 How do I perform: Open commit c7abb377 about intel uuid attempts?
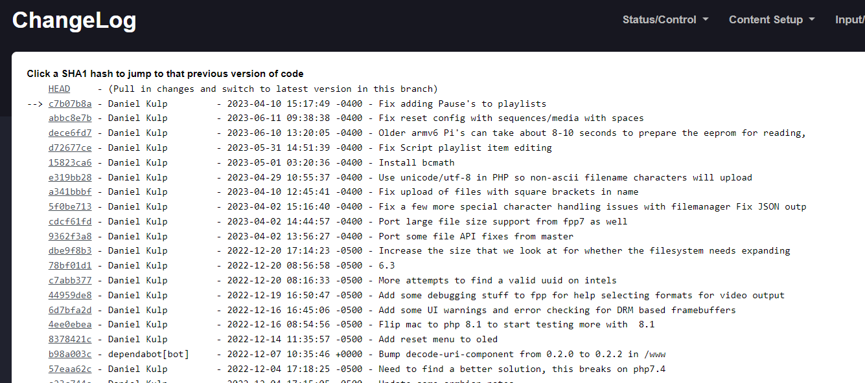pos(70,280)
